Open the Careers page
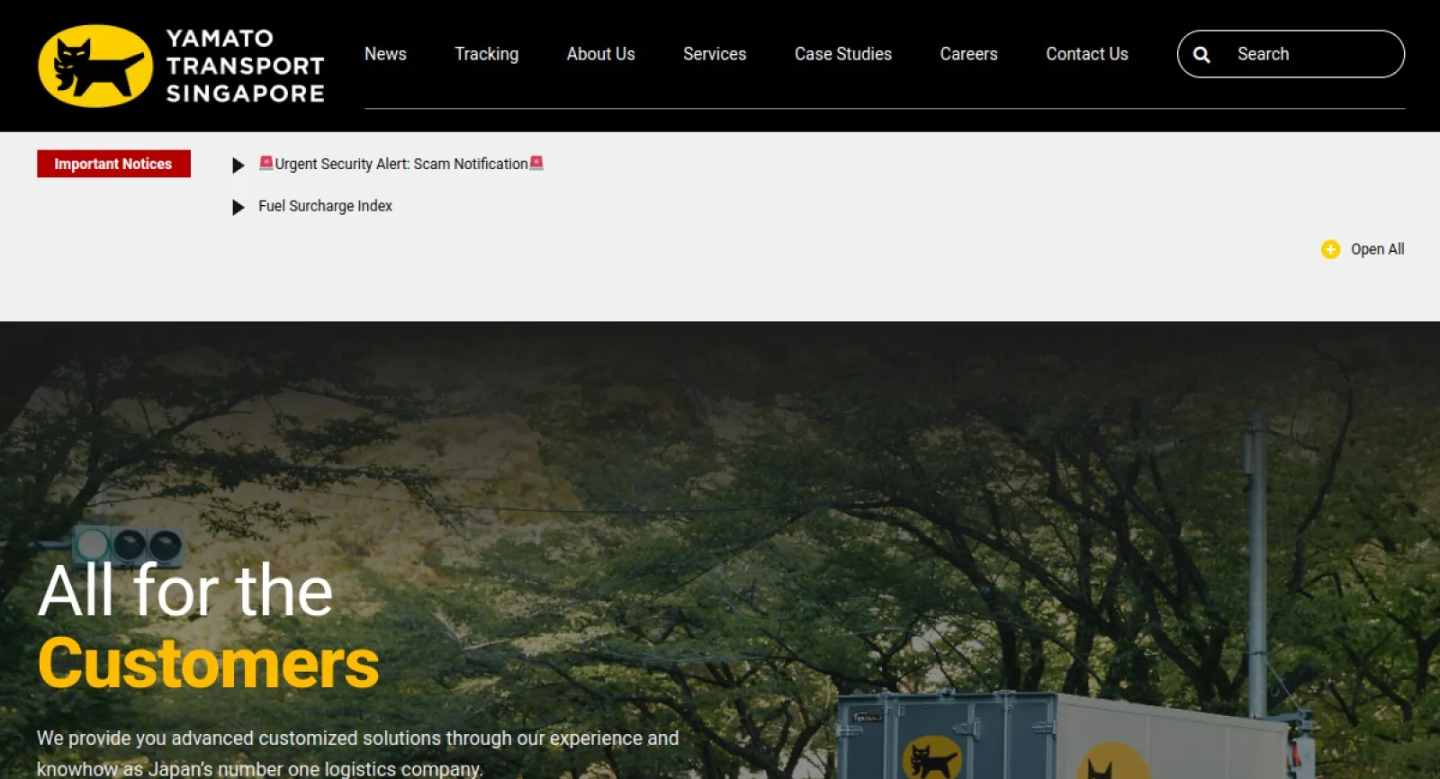 968,54
